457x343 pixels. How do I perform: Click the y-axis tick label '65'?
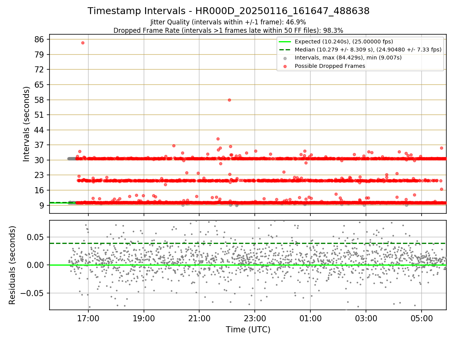(39, 85)
